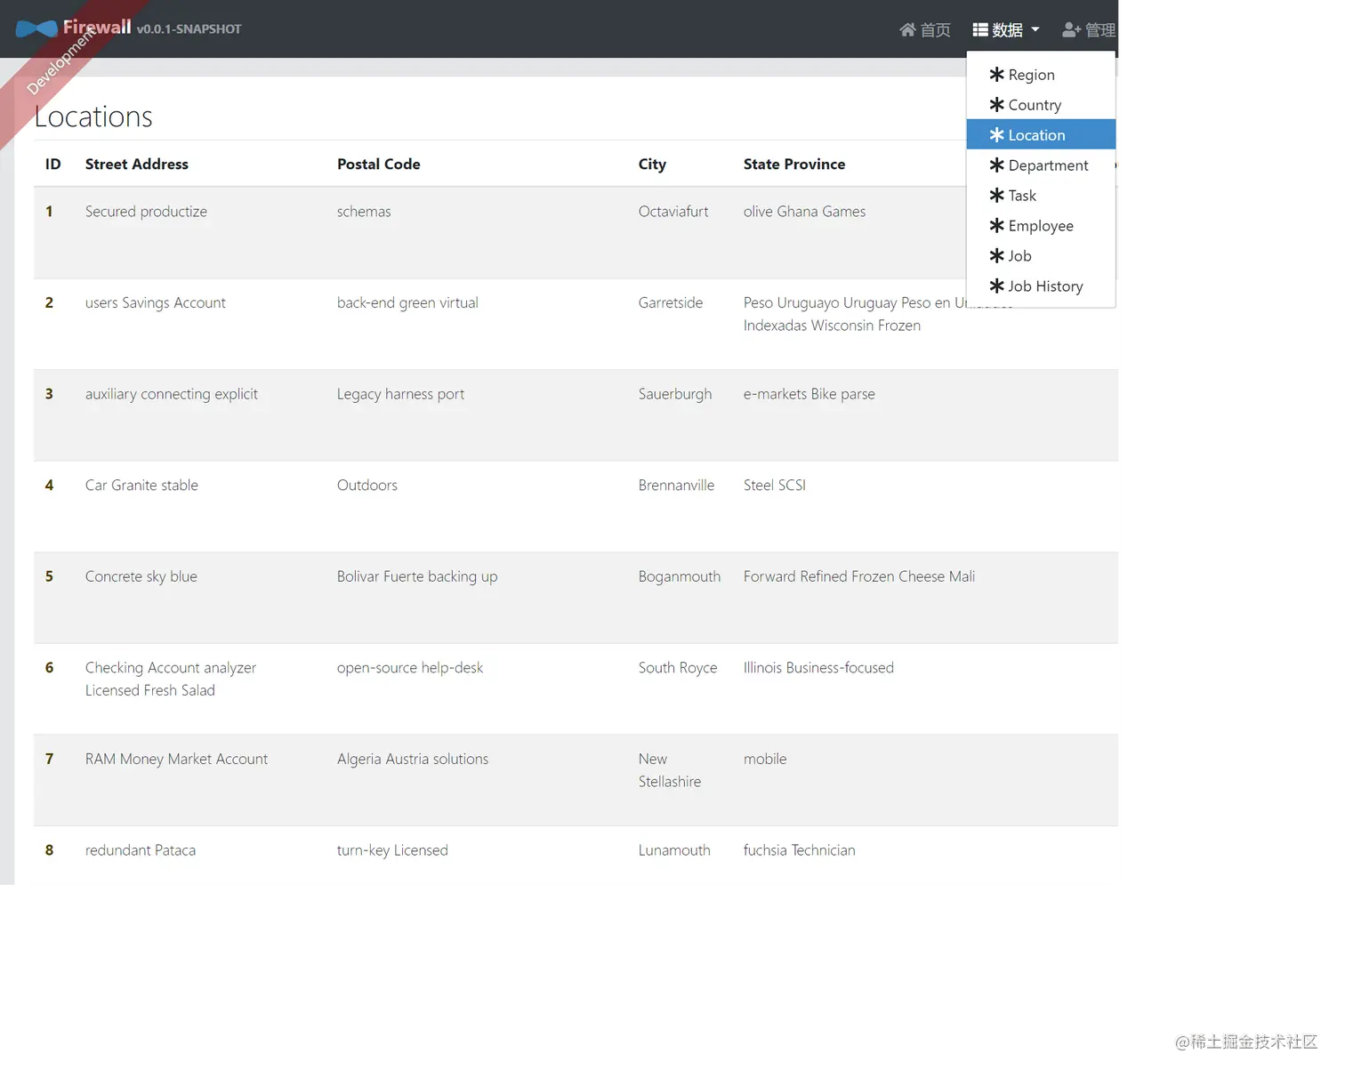Click the city cell 'Garretside'
The height and width of the screenshot is (1078, 1345).
[671, 303]
